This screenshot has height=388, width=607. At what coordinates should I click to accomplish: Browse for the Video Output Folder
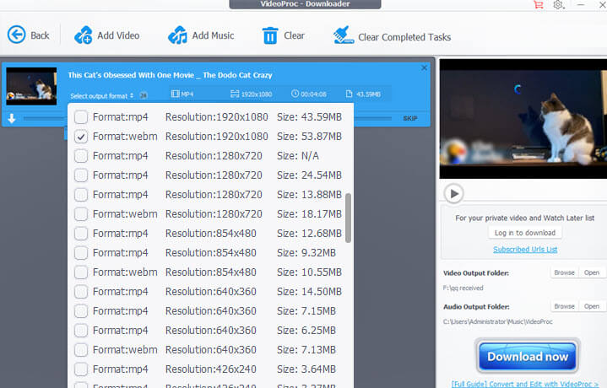(564, 272)
